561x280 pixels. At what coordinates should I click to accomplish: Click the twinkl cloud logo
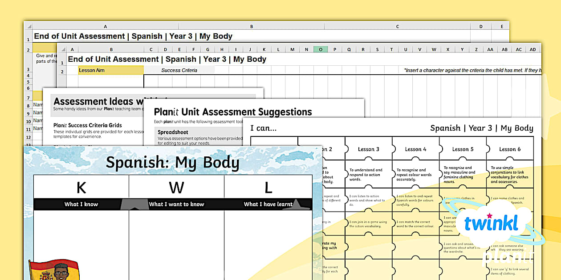491,222
